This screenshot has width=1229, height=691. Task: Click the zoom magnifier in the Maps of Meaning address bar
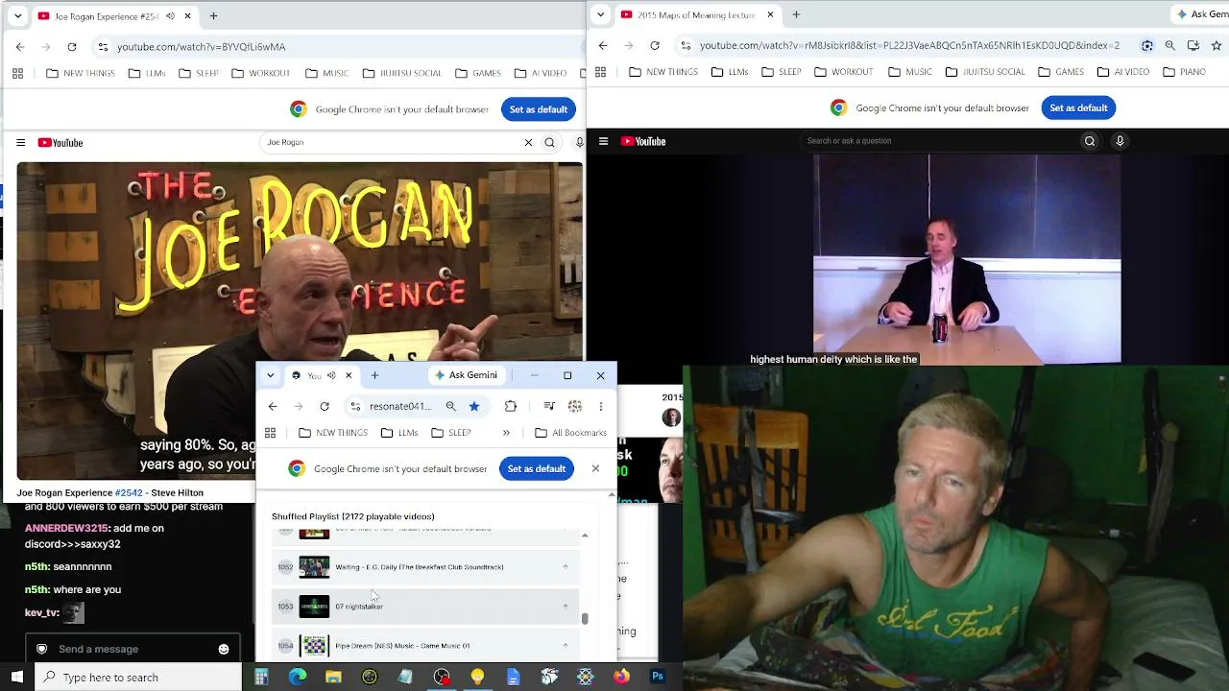pyautogui.click(x=1170, y=45)
